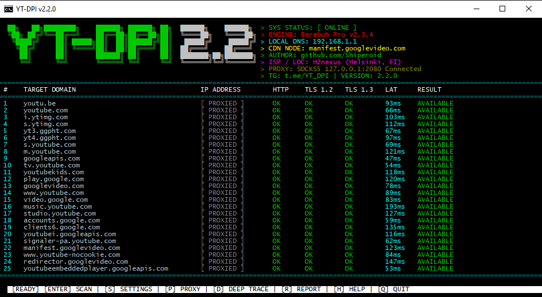Viewport: 542px width, 297px height.
Task: Click the TLS 1.2 column header
Action: pos(319,89)
